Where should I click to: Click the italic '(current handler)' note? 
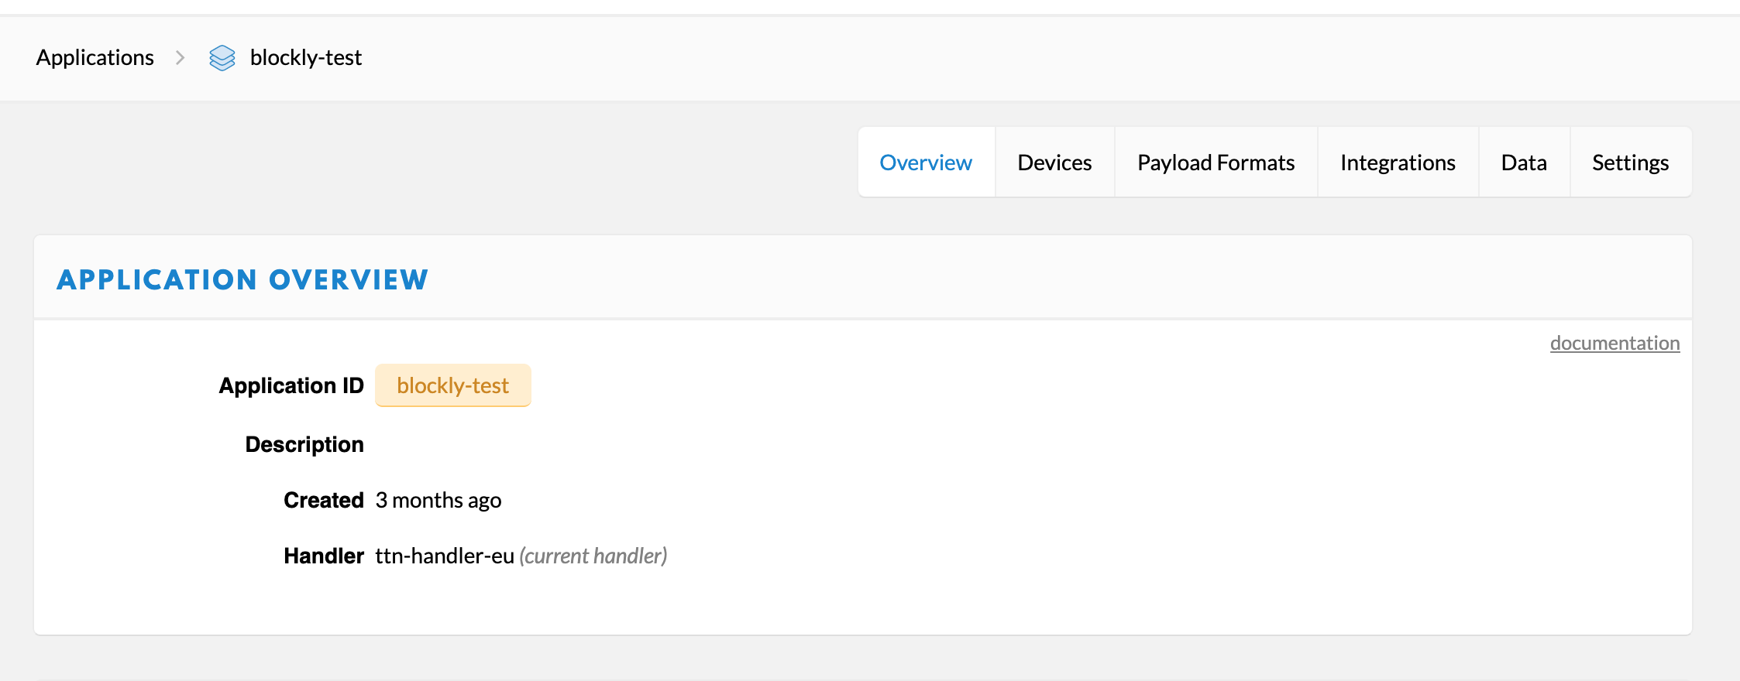point(593,556)
